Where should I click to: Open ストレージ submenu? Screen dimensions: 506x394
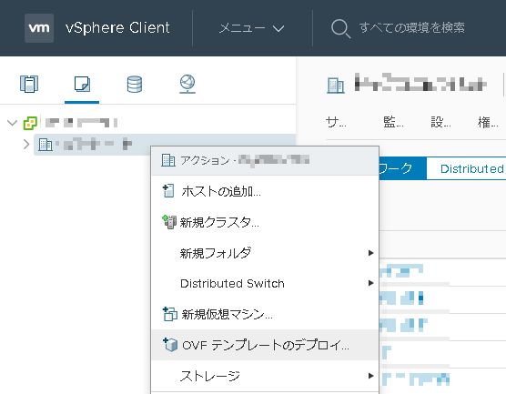[265, 376]
